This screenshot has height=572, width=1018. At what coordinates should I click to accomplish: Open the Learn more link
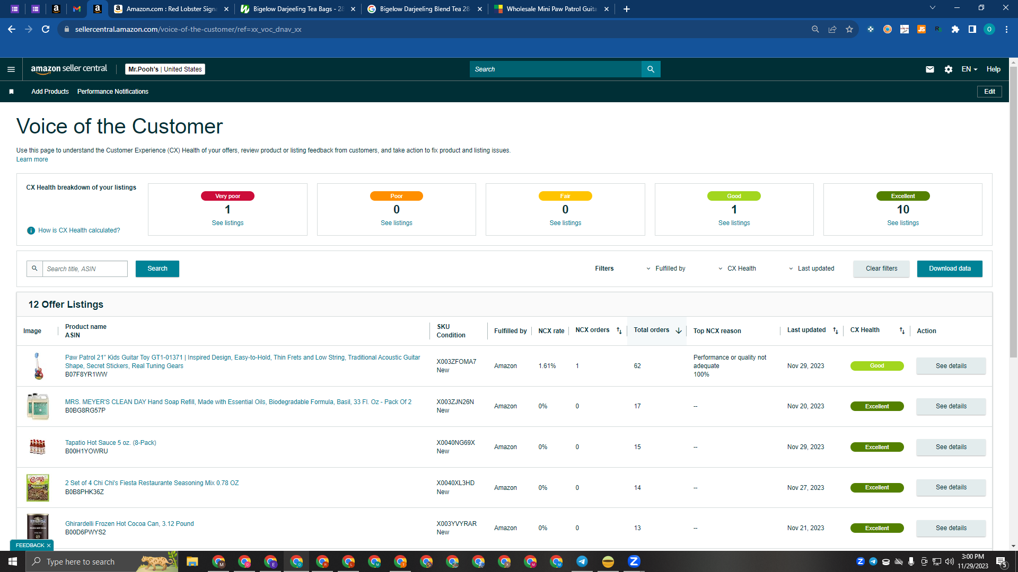click(x=32, y=159)
